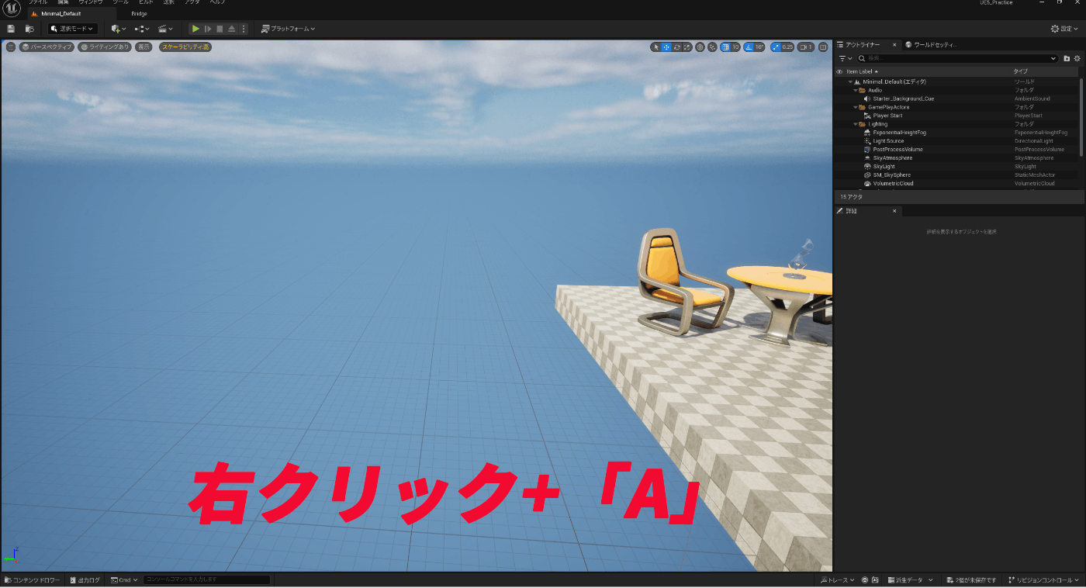This screenshot has height=588, width=1086.
Task: Open the grid snap value 10 dropdown
Action: click(x=736, y=47)
